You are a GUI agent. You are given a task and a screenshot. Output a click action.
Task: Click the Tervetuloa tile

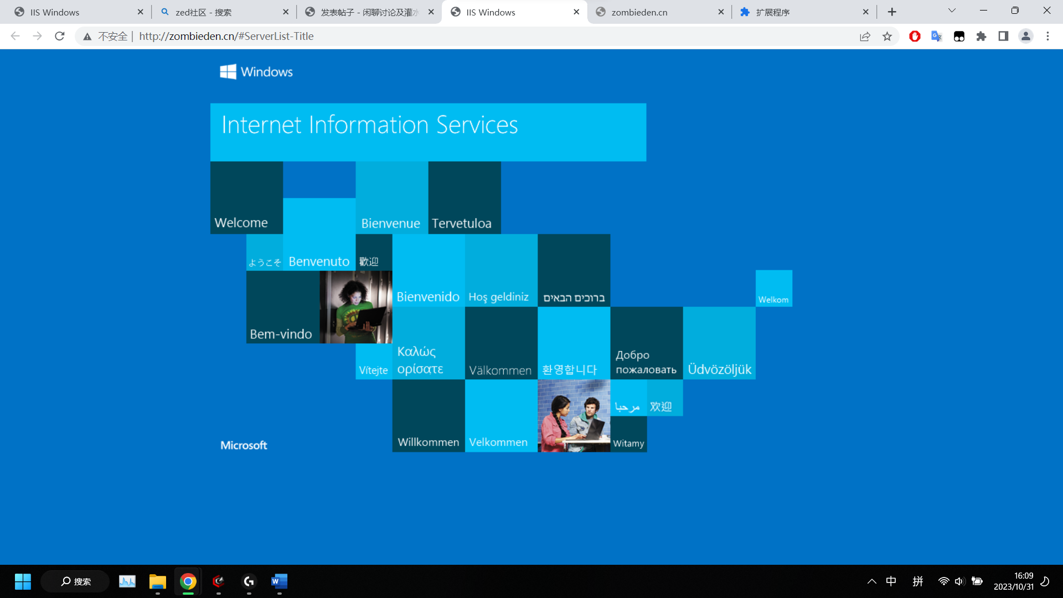coord(465,198)
